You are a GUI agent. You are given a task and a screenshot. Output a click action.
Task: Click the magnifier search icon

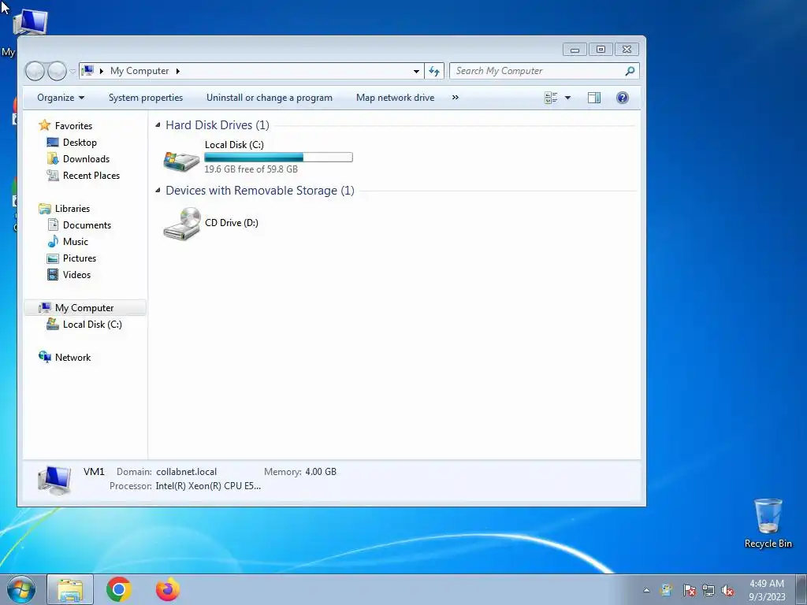(630, 71)
